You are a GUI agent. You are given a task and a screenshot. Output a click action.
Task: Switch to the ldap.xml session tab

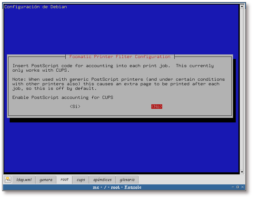coord(24,180)
